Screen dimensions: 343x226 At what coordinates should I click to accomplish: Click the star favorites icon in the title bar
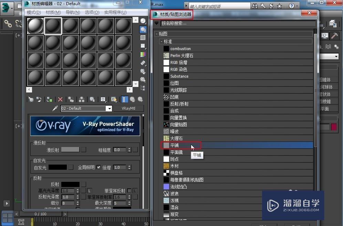(279, 6)
